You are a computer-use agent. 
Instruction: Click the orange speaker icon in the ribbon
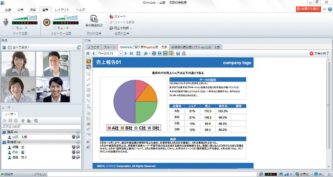[x=47, y=22]
